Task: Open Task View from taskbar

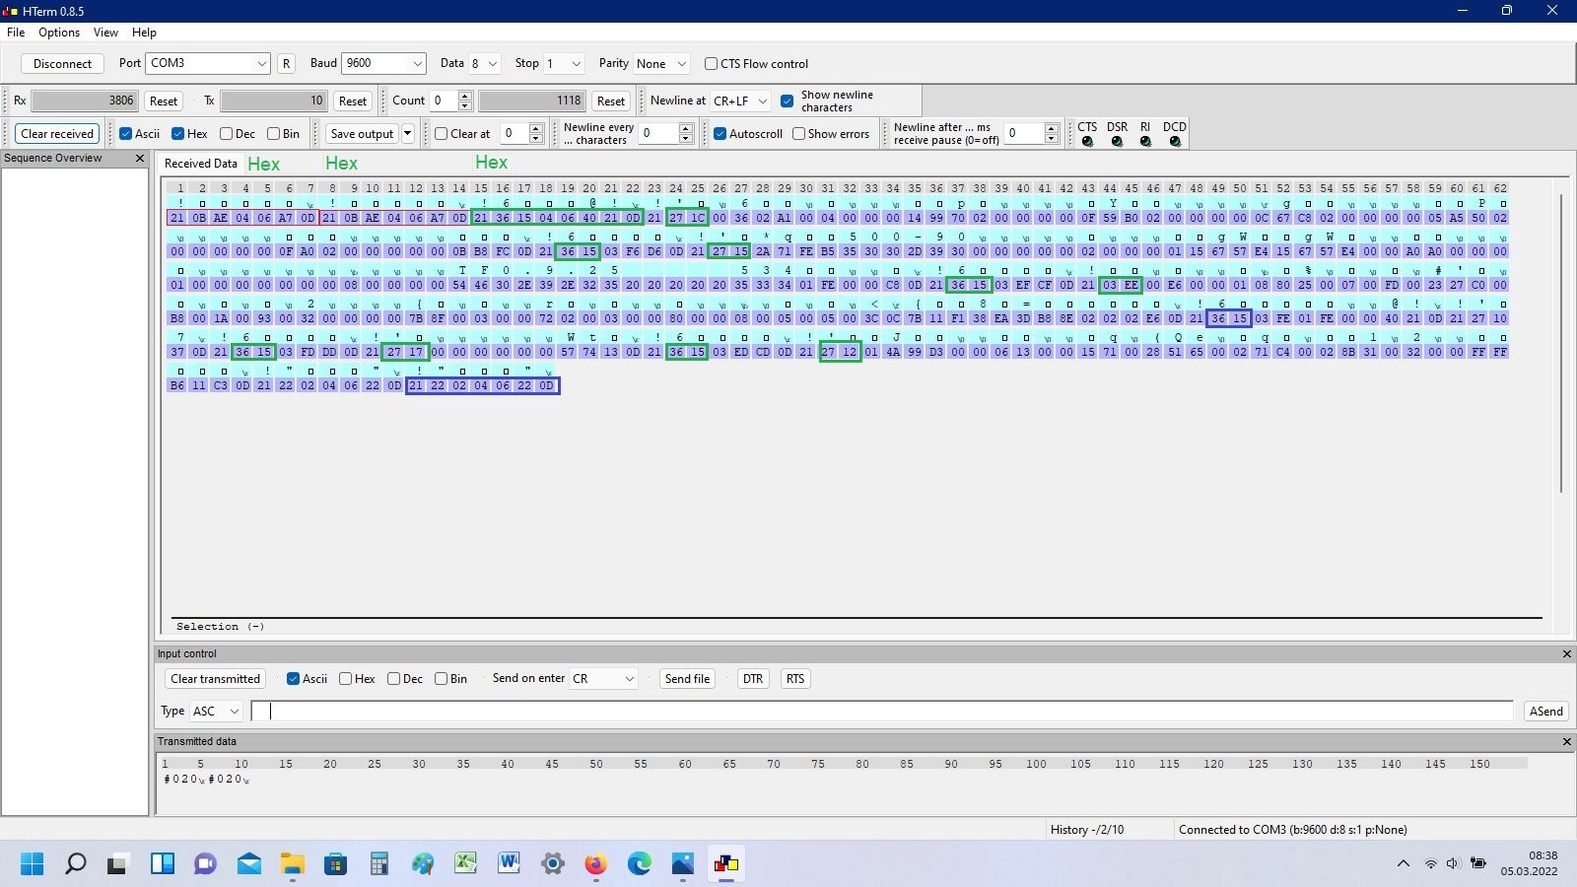Action: coord(118,864)
